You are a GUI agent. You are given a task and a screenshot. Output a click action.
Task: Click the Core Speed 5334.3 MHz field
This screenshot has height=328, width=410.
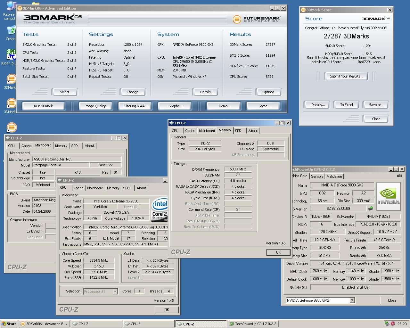(x=99, y=260)
